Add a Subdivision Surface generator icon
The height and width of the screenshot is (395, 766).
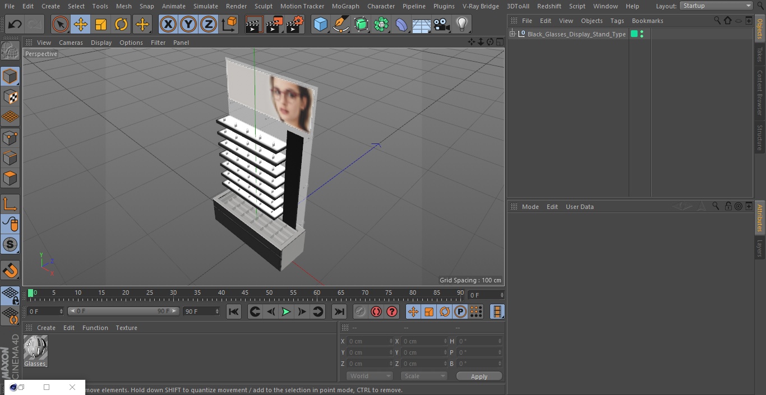pos(361,25)
